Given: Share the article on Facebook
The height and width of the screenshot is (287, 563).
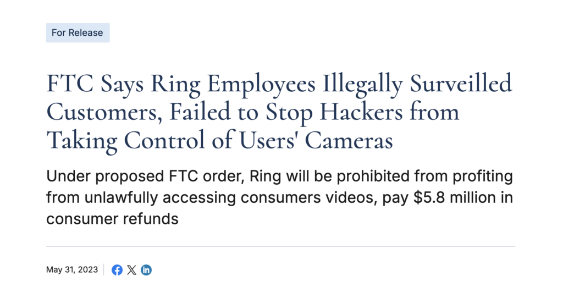Looking at the screenshot, I should pyautogui.click(x=117, y=270).
